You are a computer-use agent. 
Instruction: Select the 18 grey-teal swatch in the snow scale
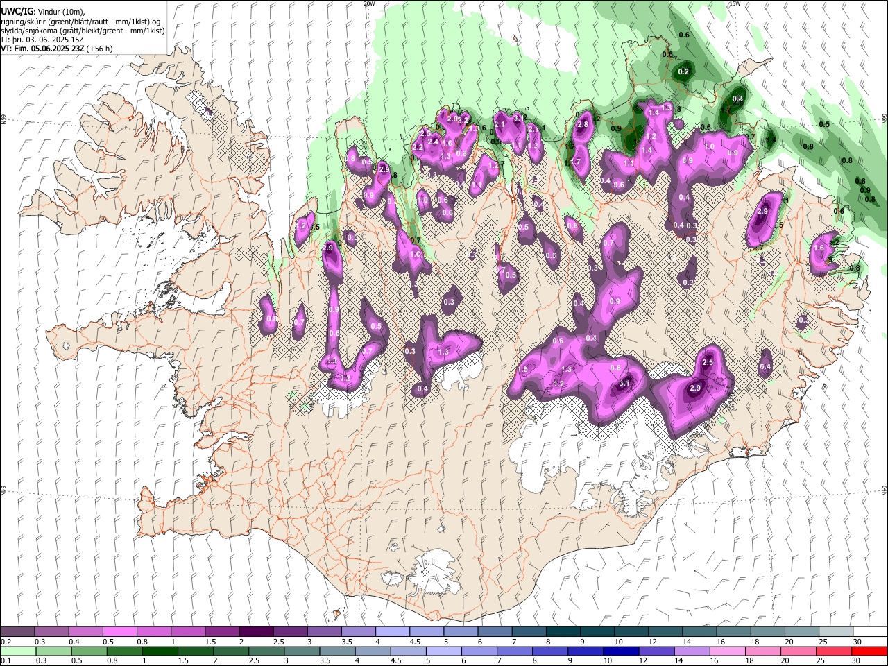(767, 632)
